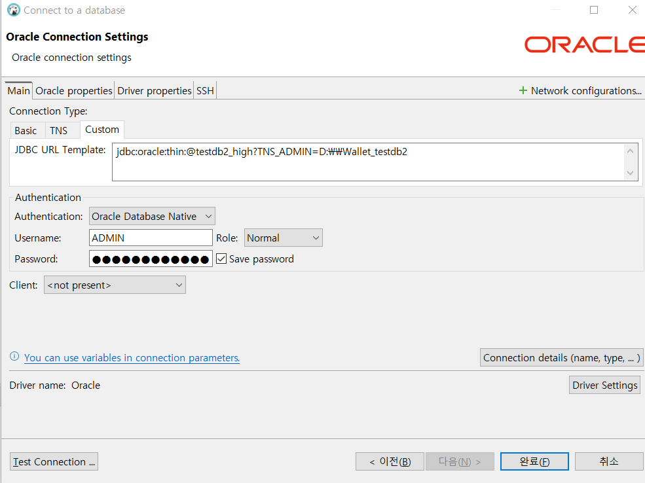Click the DBeaver app icon in title bar

click(x=14, y=10)
